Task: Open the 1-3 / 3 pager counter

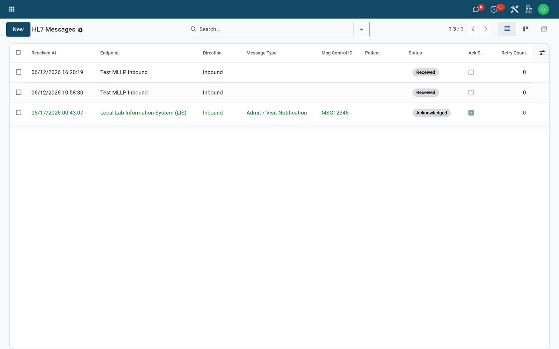Action: point(456,29)
